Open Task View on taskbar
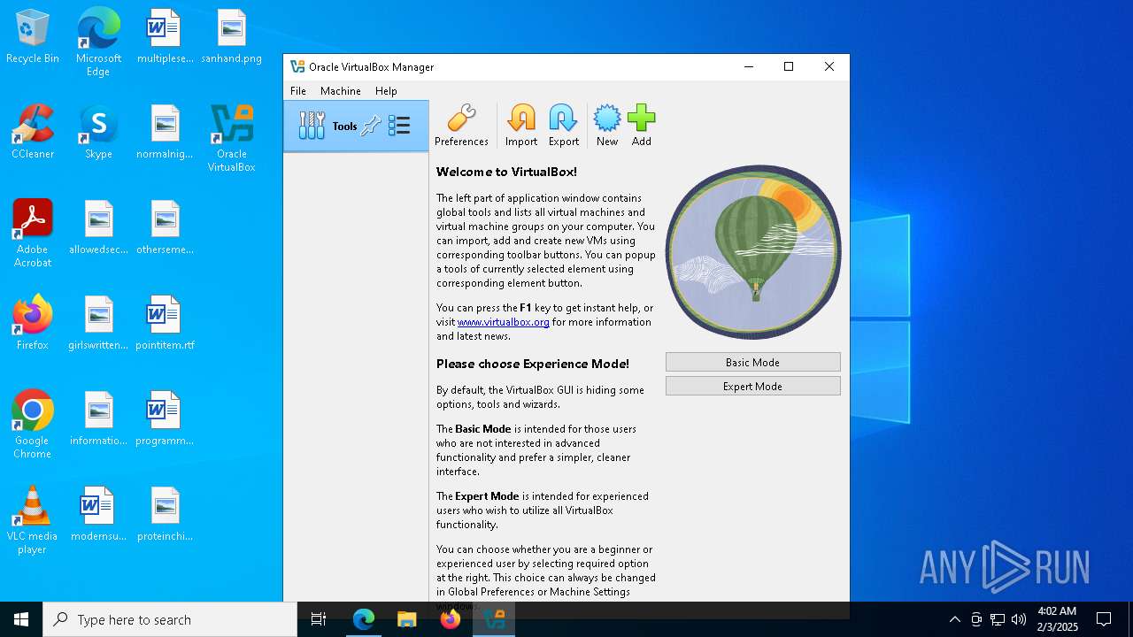Viewport: 1133px width, 637px height. tap(319, 619)
